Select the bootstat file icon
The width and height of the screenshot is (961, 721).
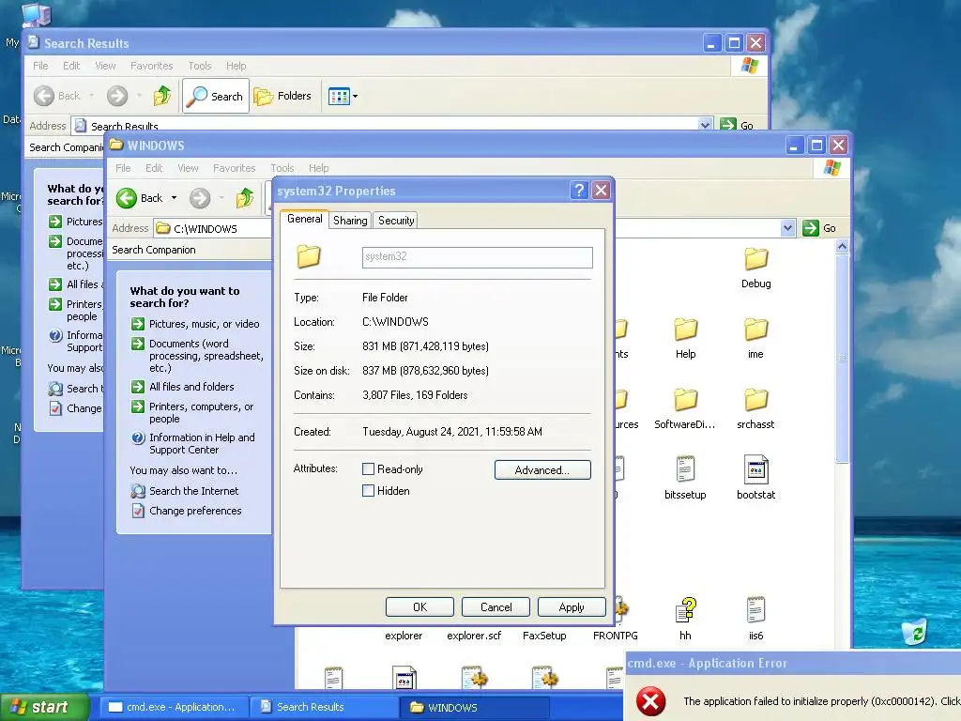[755, 469]
